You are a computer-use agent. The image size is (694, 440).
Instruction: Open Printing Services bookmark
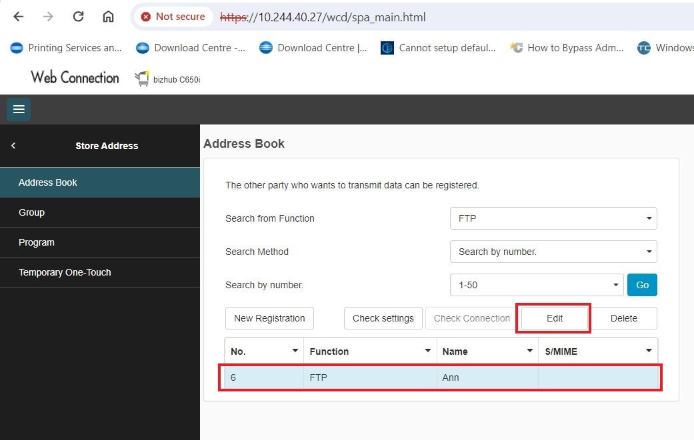pyautogui.click(x=67, y=48)
